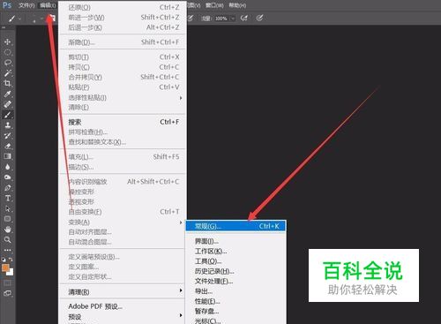Select the Brush tool in toolbox
The image size is (441, 324).
point(8,115)
